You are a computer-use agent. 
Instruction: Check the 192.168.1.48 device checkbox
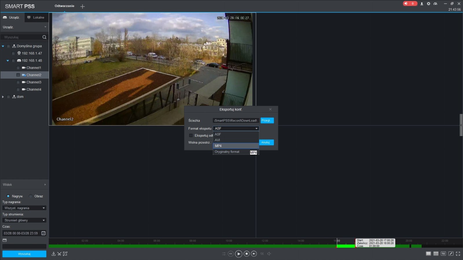(x=13, y=60)
